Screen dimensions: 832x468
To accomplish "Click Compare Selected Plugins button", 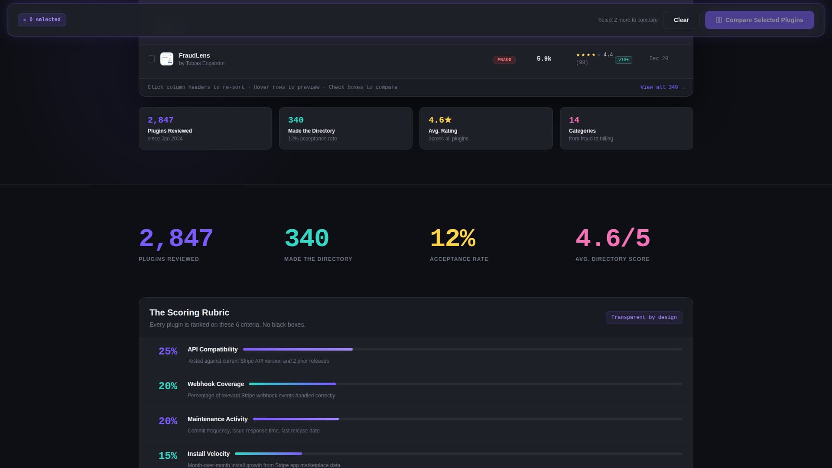I will pos(759,20).
